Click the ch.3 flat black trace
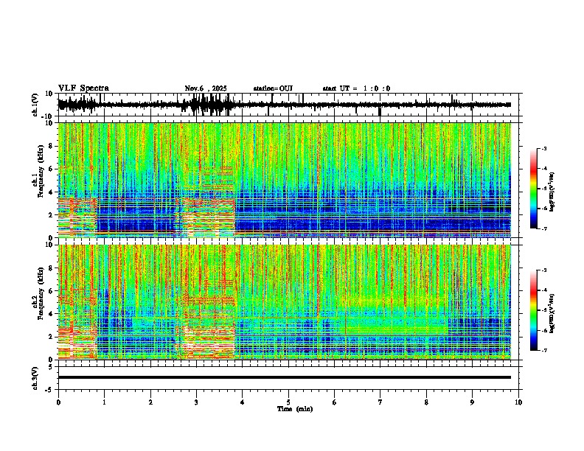The image size is (584, 451). pos(285,377)
